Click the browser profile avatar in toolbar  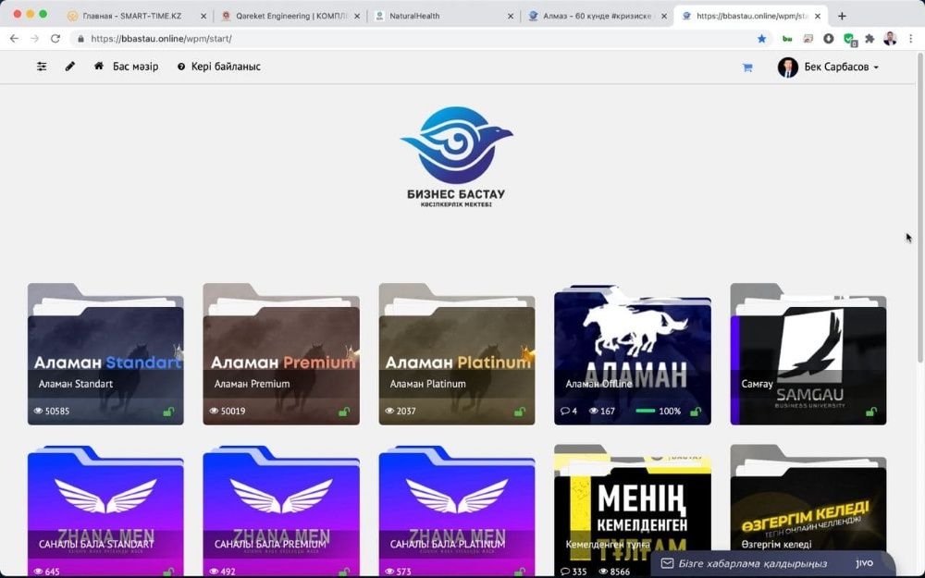click(890, 38)
